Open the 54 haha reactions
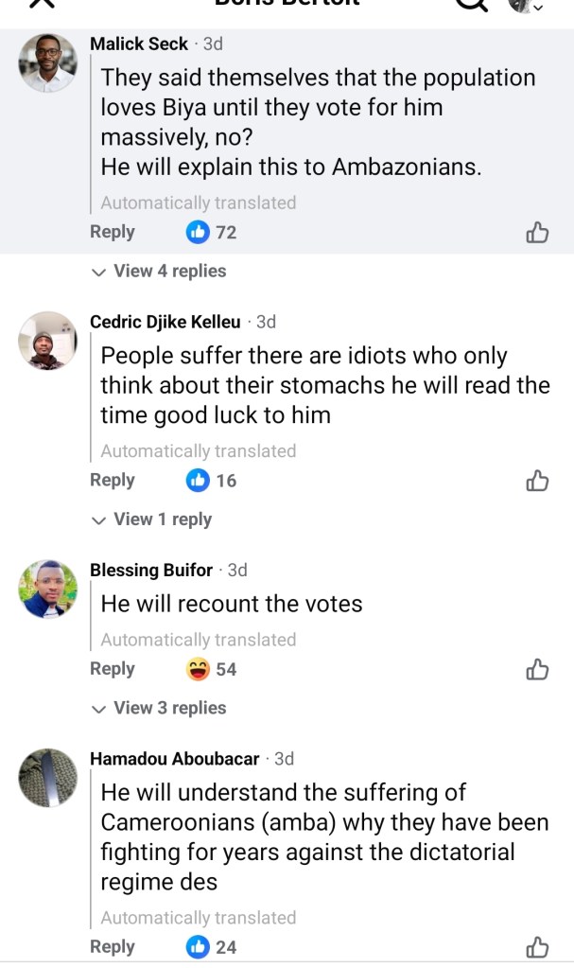Screen dimensions: 574x968 point(213,669)
